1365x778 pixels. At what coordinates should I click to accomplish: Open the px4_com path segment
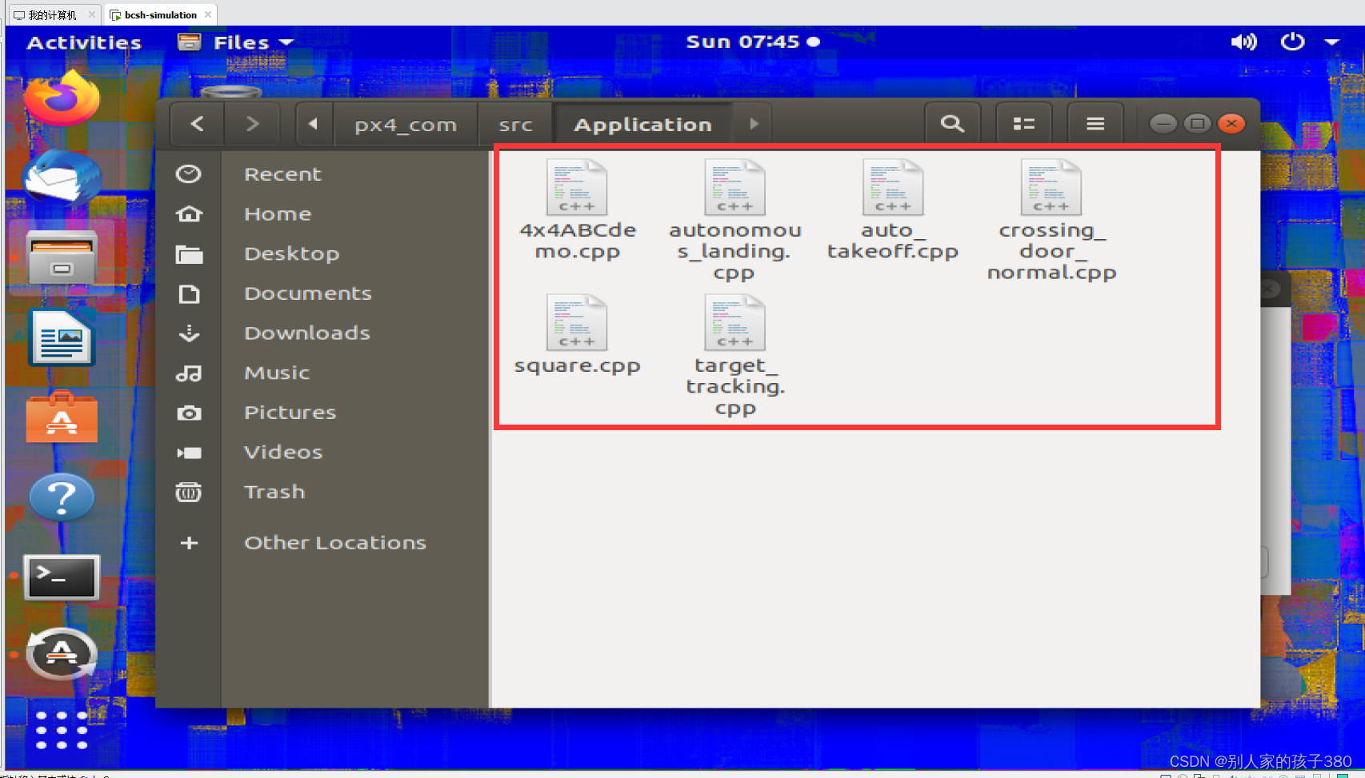pyautogui.click(x=406, y=125)
